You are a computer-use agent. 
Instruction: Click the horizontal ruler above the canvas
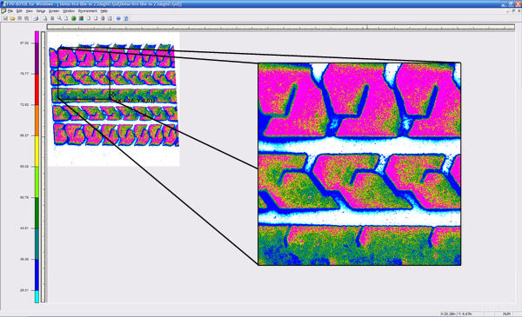(x=281, y=27)
